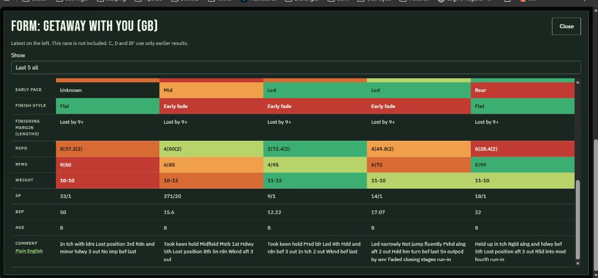The height and width of the screenshot is (278, 598).
Task: Select the weight cell 11-12
Action: [315, 180]
